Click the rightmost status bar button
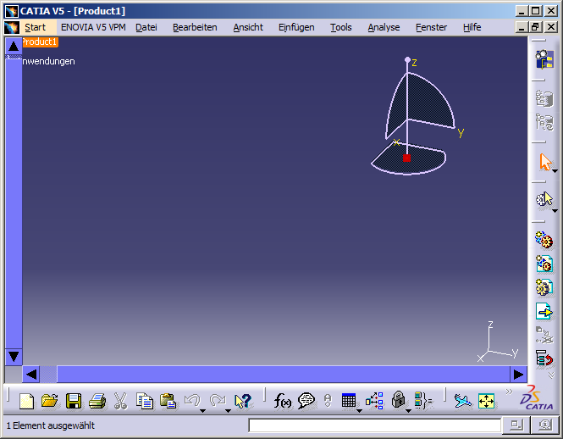Screen dimensions: 563x439 click(x=544, y=425)
